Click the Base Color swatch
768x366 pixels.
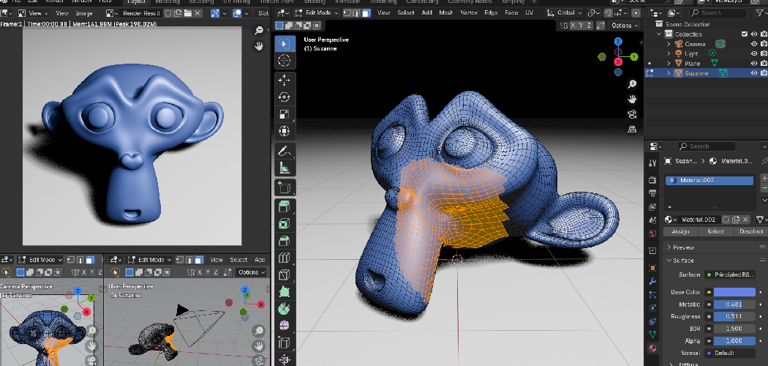point(734,292)
